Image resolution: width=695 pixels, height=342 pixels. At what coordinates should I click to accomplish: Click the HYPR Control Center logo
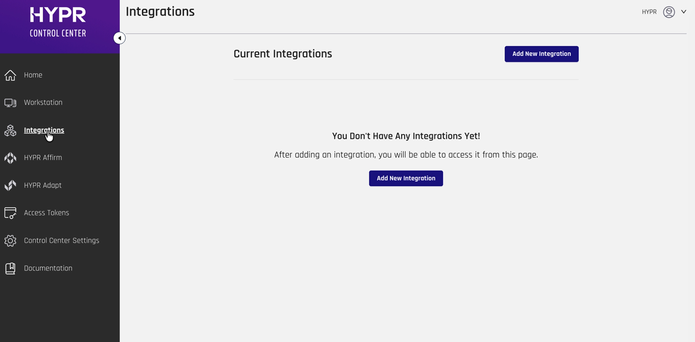[58, 23]
